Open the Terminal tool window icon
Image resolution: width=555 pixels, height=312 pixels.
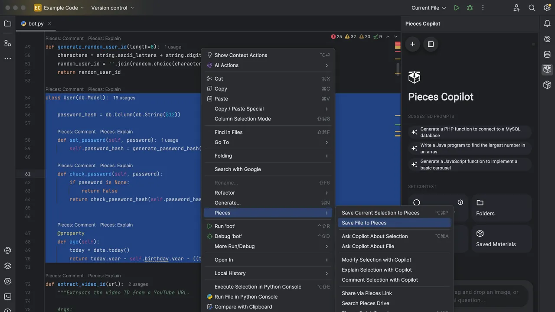7,297
